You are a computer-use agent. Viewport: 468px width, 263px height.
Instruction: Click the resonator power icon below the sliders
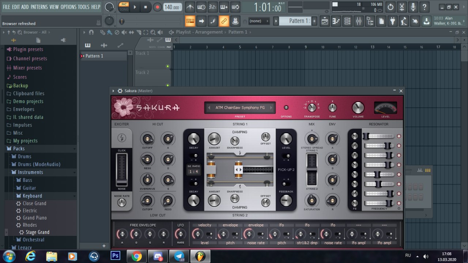point(399,208)
